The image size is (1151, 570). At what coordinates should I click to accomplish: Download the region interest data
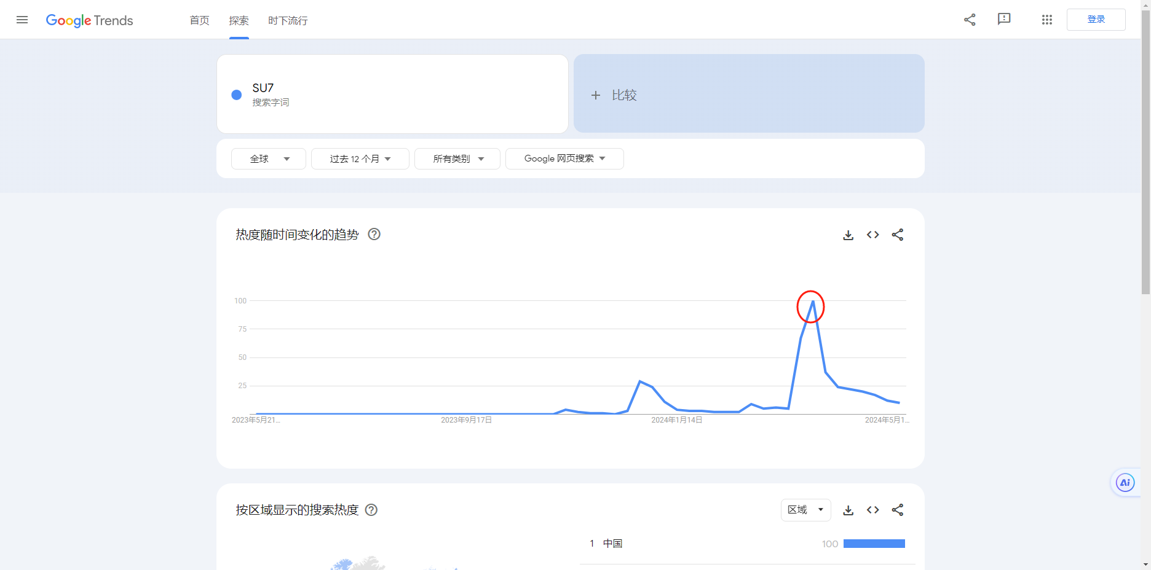pyautogui.click(x=848, y=510)
